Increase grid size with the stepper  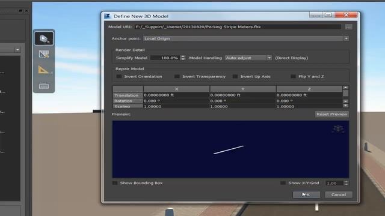[x=346, y=182]
